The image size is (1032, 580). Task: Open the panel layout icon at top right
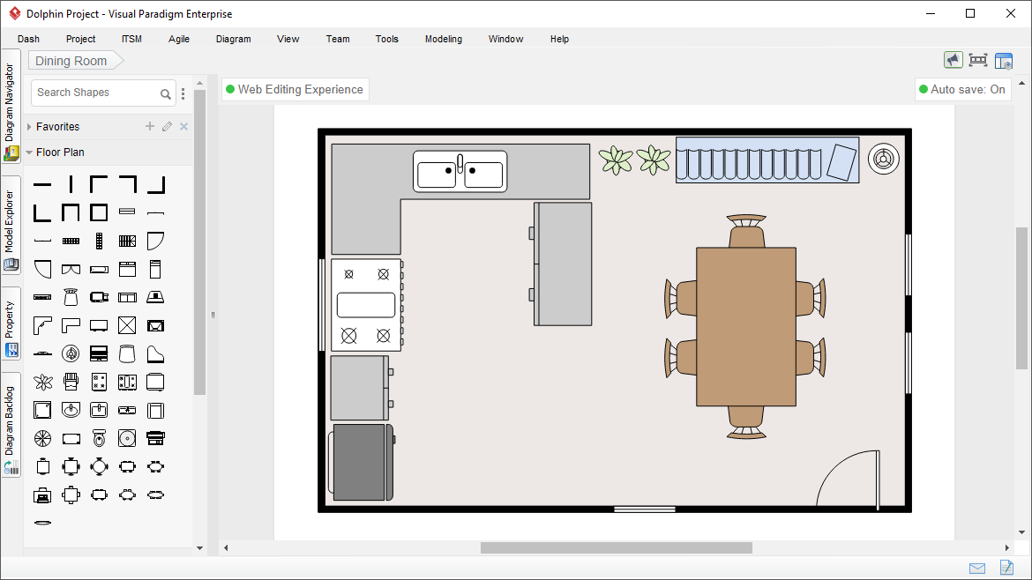[x=1004, y=61]
